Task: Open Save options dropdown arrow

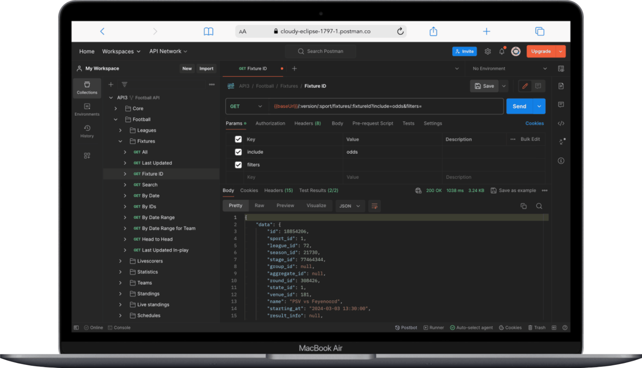Action: (504, 86)
